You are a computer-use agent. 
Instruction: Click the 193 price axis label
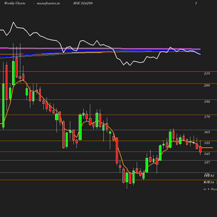[207, 102]
